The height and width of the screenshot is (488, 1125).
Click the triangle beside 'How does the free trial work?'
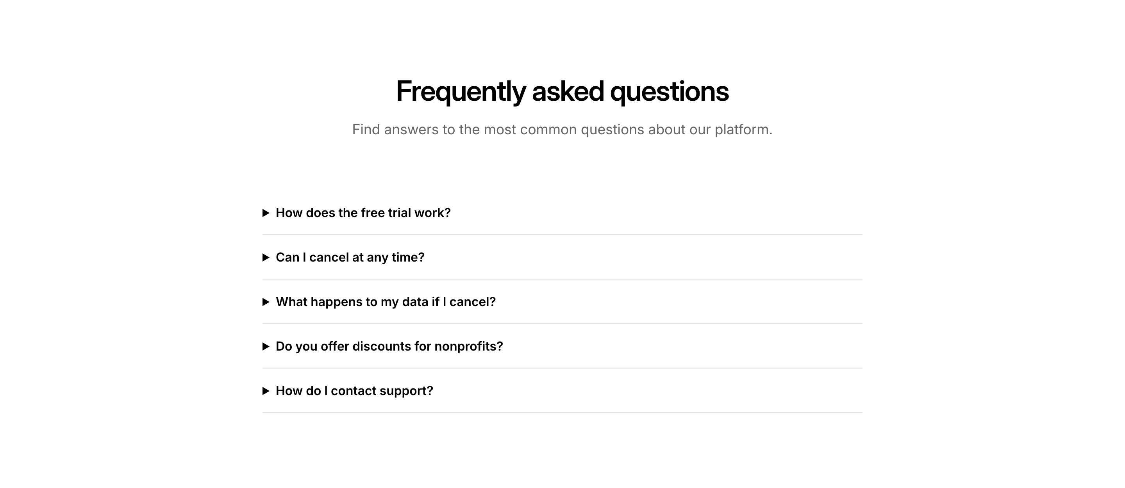266,213
